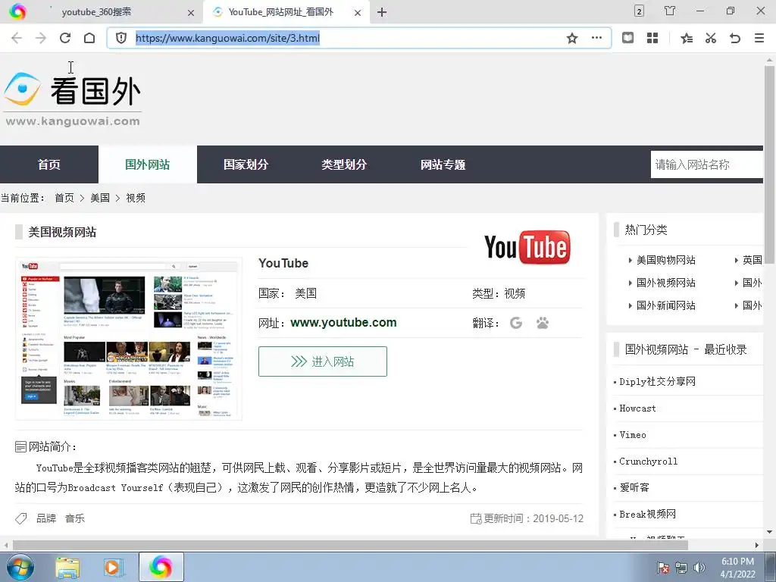Click the network tray icon
This screenshot has width=776, height=582.
(681, 568)
